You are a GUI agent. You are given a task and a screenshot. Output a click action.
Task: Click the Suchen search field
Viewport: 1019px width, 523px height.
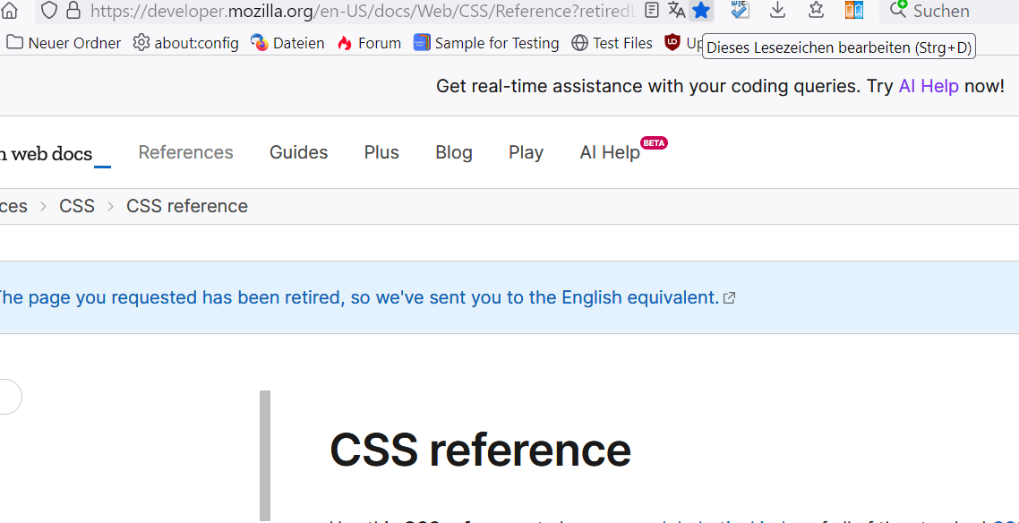point(949,12)
